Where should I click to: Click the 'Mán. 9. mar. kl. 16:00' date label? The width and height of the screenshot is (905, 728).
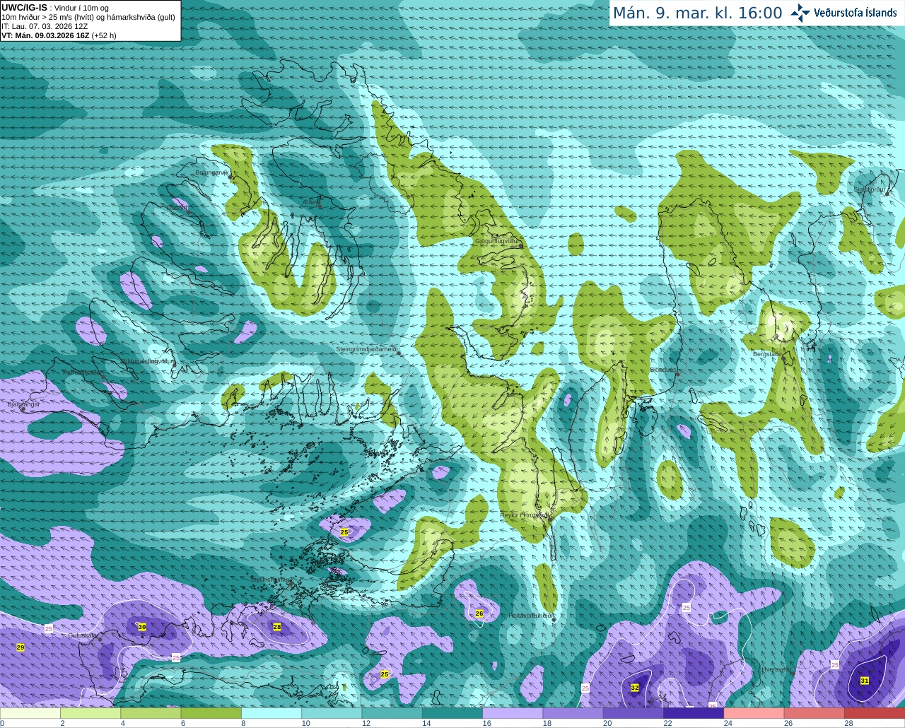tap(697, 13)
